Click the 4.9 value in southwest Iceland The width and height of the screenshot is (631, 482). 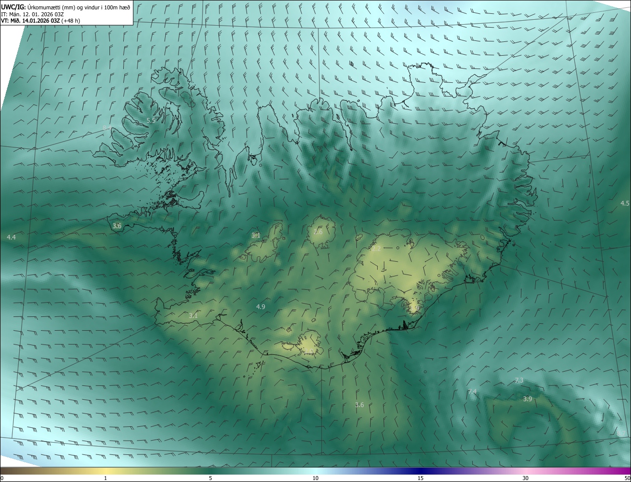tap(261, 307)
